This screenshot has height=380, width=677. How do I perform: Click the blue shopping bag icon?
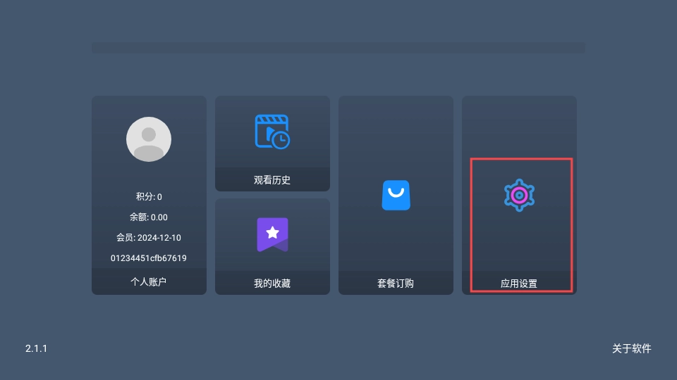point(396,195)
